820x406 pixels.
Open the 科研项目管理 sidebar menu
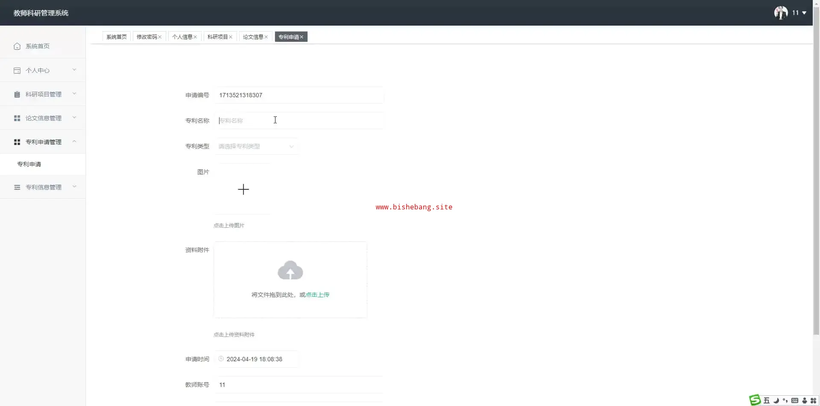tap(43, 94)
